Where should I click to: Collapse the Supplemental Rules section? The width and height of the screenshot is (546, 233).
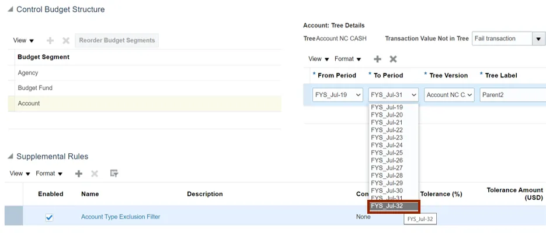pos(11,157)
